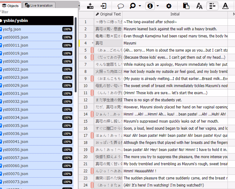This screenshot has width=235, height=189.
Task: Open the speech bubble comment tool
Action: 121,6
